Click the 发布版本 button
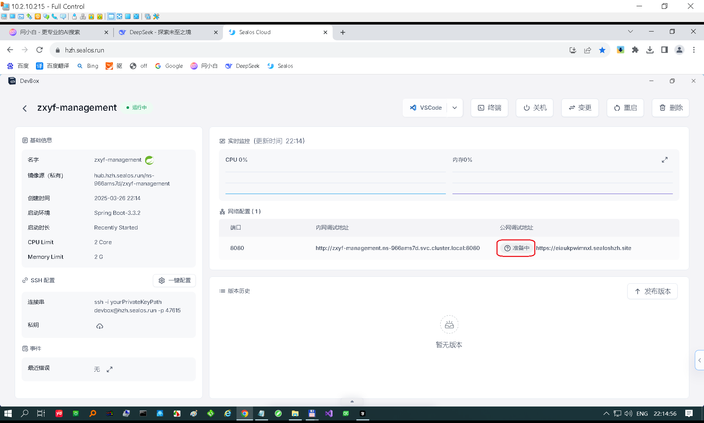The width and height of the screenshot is (704, 423). [652, 291]
